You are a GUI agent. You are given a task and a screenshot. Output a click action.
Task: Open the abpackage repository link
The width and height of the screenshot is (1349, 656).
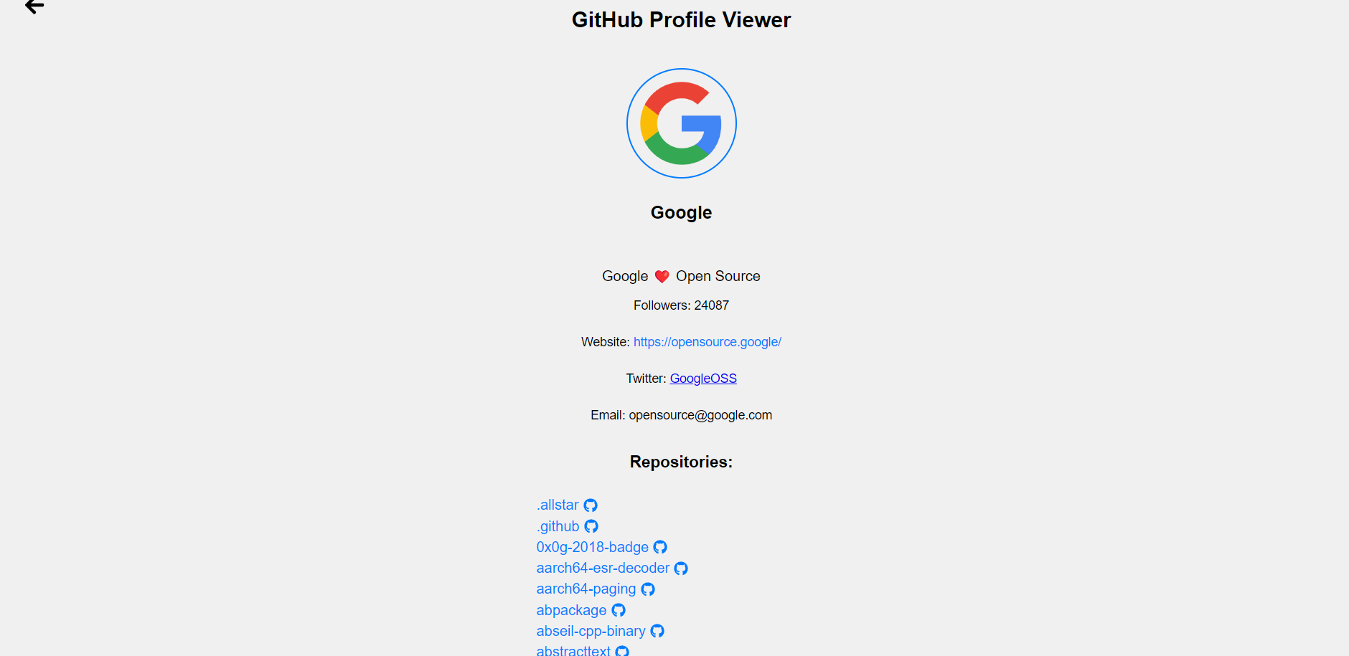pos(572,610)
